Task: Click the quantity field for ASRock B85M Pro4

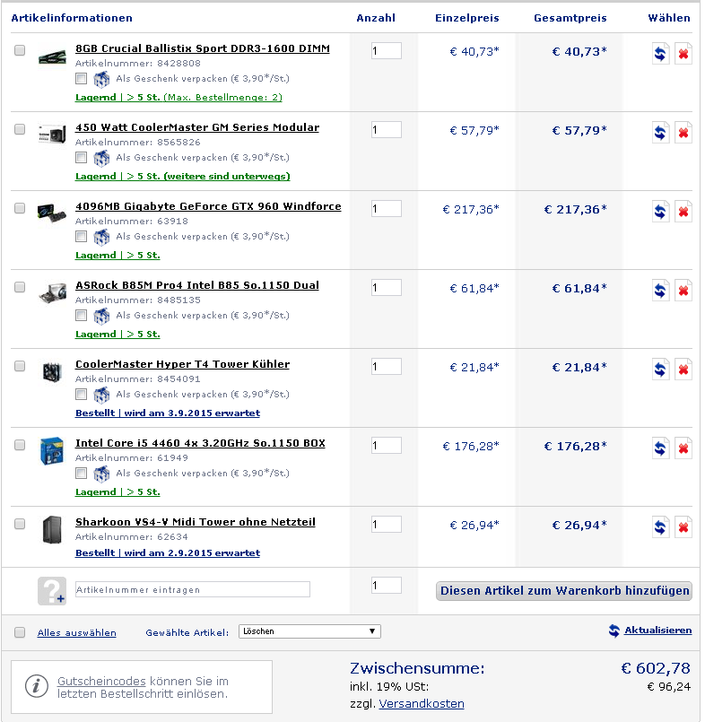Action: 387,288
